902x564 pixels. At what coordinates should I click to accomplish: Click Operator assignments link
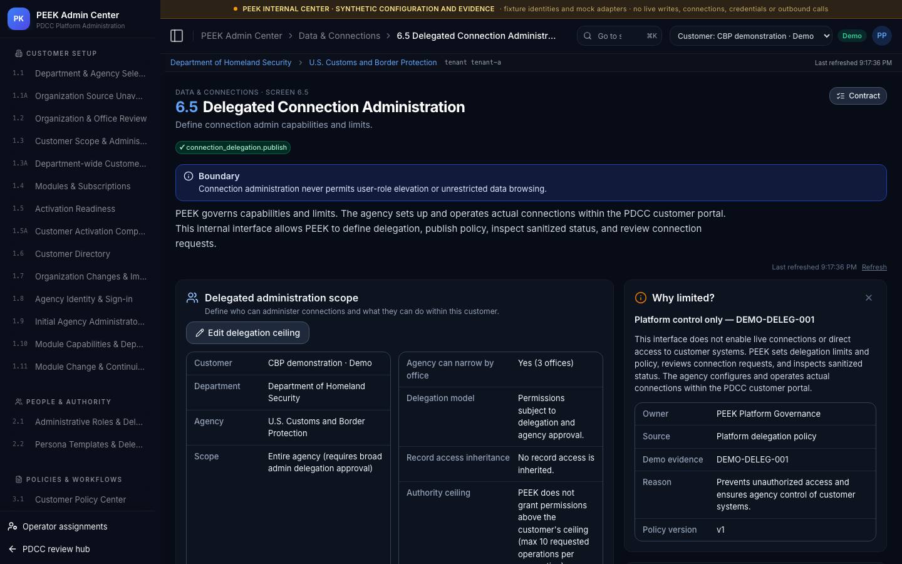pos(65,526)
